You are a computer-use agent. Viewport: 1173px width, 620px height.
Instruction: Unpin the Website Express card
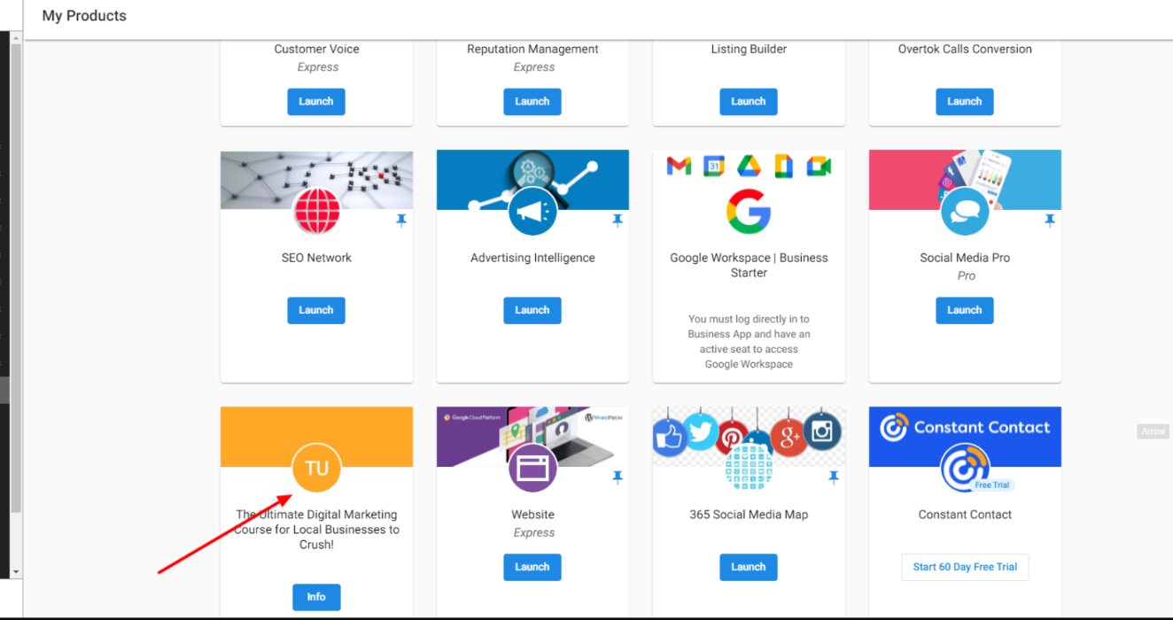(618, 478)
